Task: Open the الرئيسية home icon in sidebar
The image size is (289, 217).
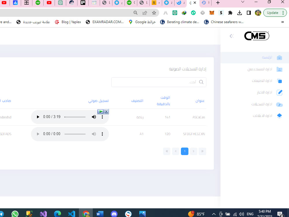Action: [279, 58]
